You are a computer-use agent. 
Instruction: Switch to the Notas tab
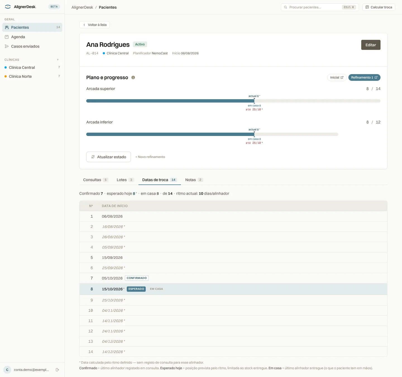(194, 180)
